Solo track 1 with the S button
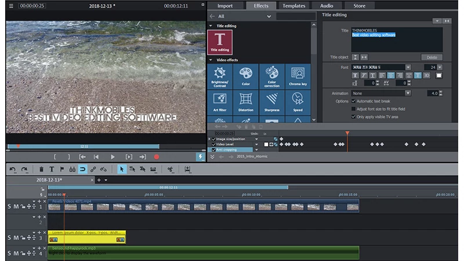Image resolution: width=464 pixels, height=261 pixels. 9,206
